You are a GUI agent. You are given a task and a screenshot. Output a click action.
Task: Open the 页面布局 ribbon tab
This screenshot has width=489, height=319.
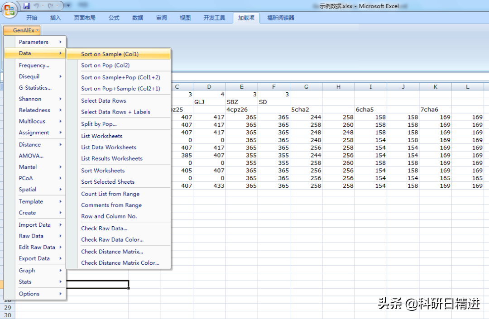tap(85, 18)
